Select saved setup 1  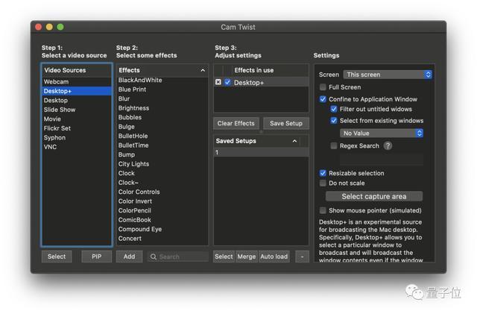261,152
